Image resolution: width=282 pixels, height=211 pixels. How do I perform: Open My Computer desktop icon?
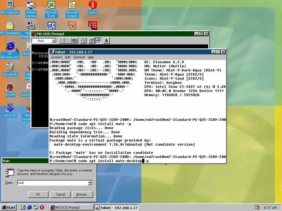pos(10,7)
